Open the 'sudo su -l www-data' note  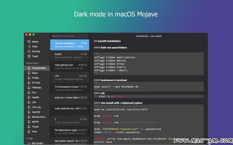coord(70,99)
